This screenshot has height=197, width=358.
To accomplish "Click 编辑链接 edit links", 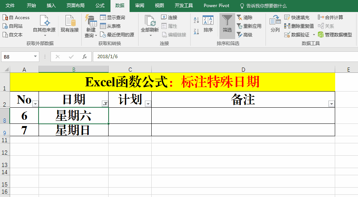I will [x=174, y=35].
